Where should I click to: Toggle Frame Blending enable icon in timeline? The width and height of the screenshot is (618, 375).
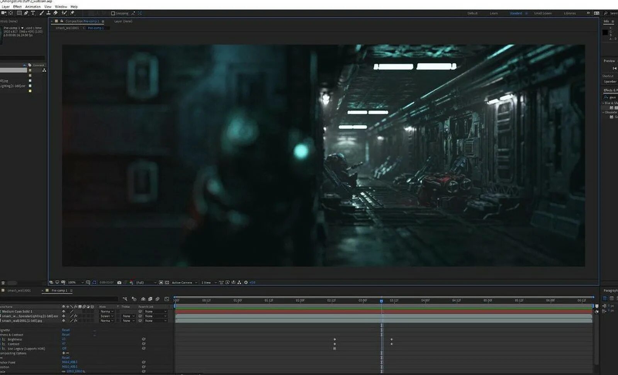coord(150,299)
